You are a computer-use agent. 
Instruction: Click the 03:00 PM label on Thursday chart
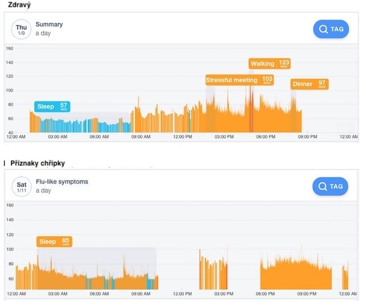(x=224, y=137)
